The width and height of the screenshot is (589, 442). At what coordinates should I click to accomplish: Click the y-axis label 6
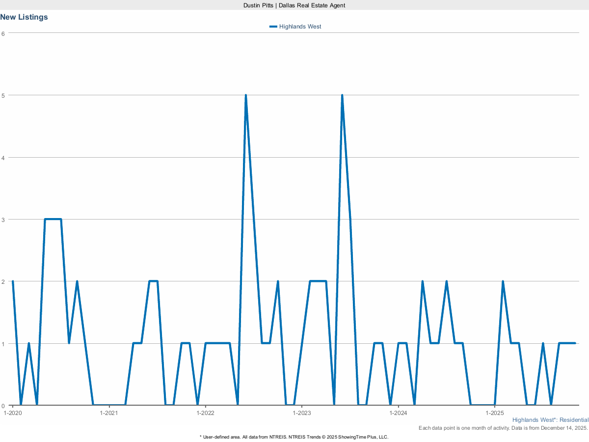(x=3, y=33)
